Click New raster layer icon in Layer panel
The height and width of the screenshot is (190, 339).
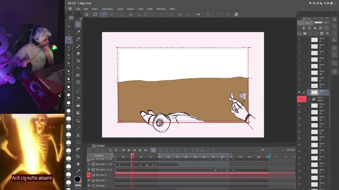[300, 34]
